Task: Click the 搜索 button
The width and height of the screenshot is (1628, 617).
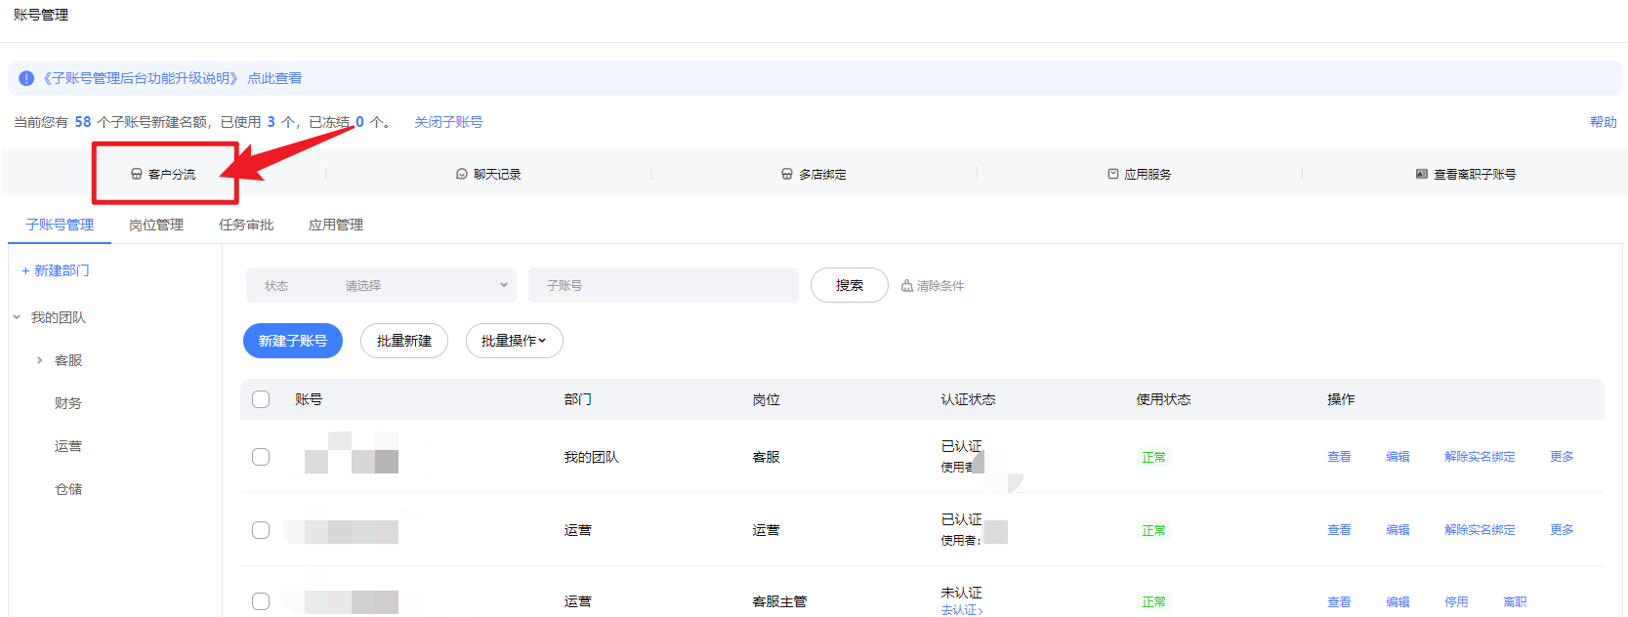Action: (x=850, y=285)
